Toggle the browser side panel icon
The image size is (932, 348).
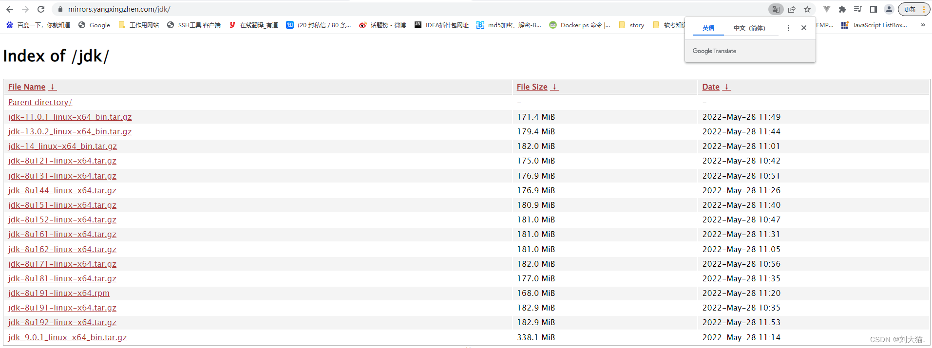click(x=874, y=9)
